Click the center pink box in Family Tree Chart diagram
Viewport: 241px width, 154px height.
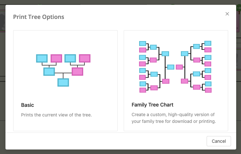(179, 67)
